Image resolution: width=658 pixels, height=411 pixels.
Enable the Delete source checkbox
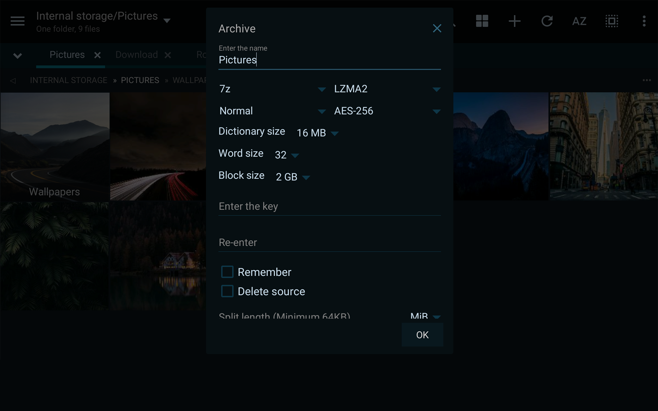tap(227, 291)
